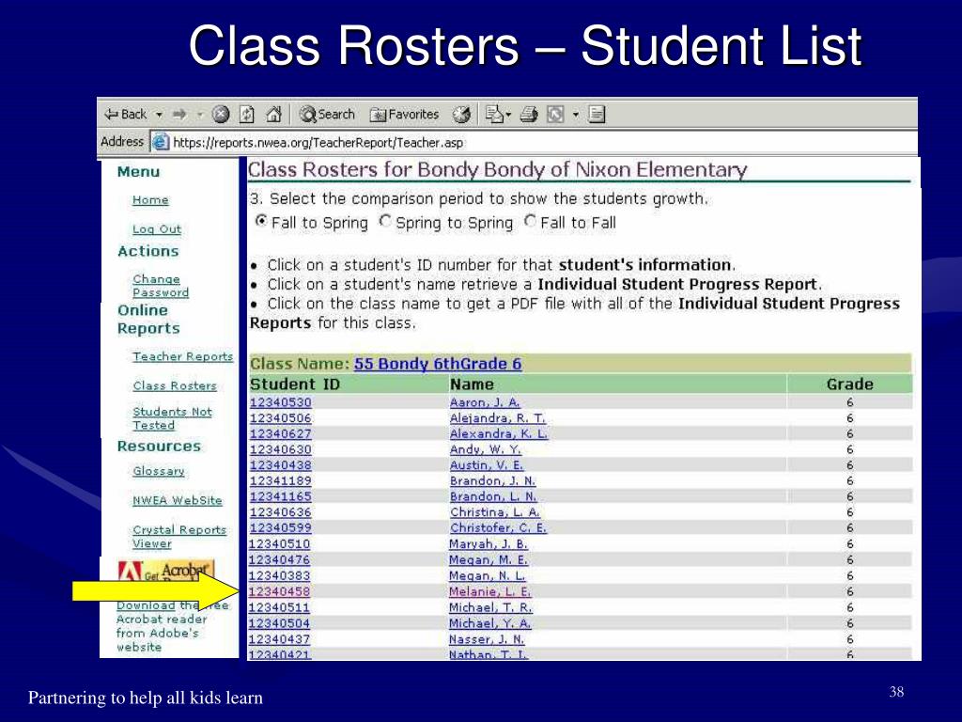The image size is (962, 722).
Task: Click student ID 12340506
Action: pos(280,418)
